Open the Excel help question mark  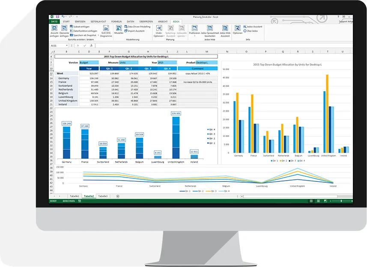click(338, 17)
